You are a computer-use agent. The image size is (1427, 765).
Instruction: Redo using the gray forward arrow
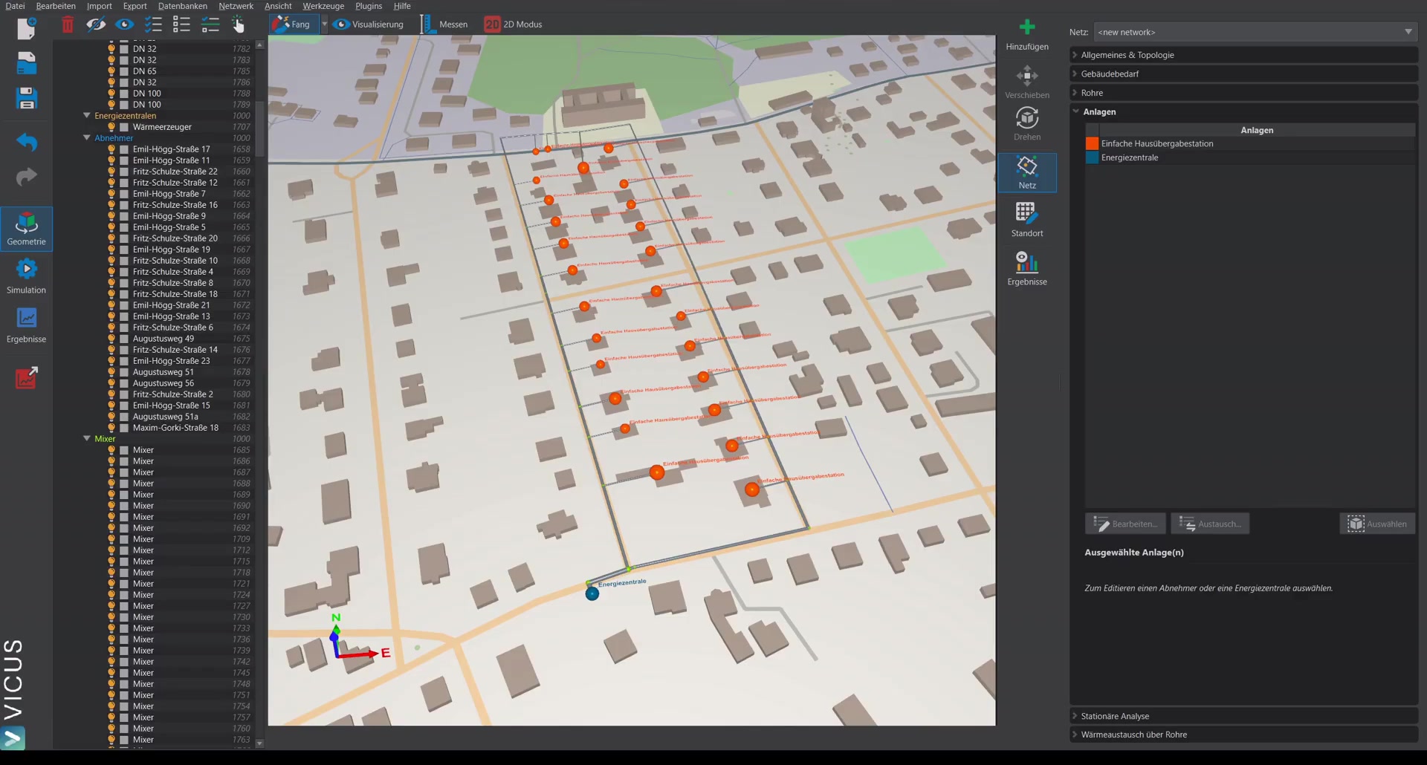click(26, 177)
